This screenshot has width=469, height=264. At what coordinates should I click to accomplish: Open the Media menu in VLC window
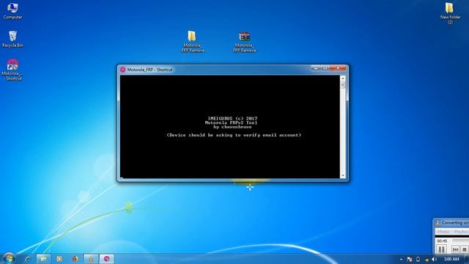point(443,232)
